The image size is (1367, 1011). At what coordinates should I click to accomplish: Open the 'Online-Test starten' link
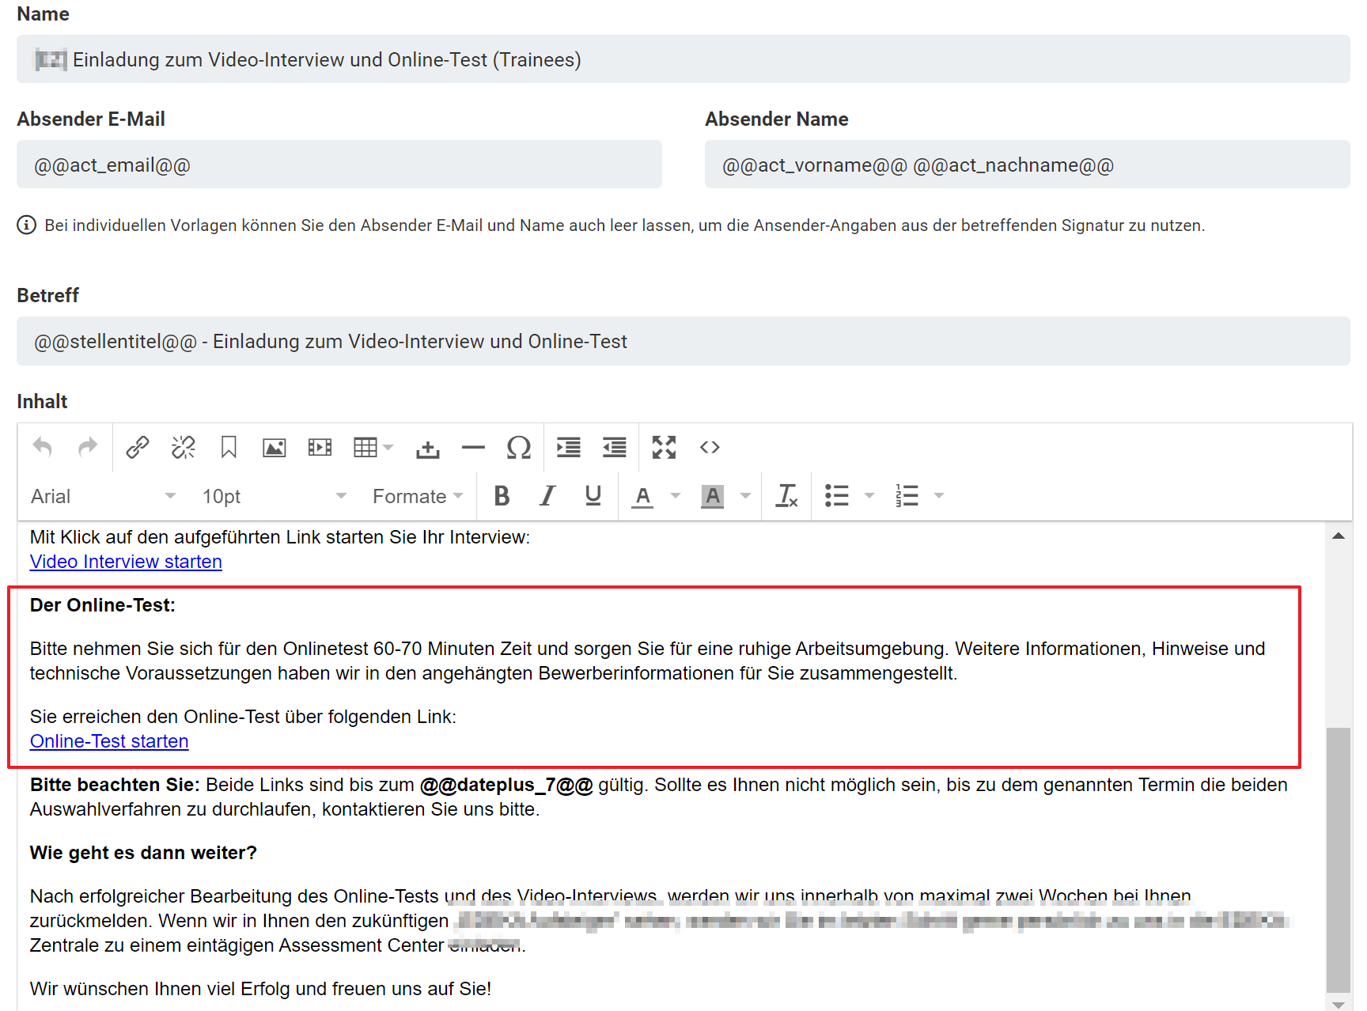[x=109, y=741]
